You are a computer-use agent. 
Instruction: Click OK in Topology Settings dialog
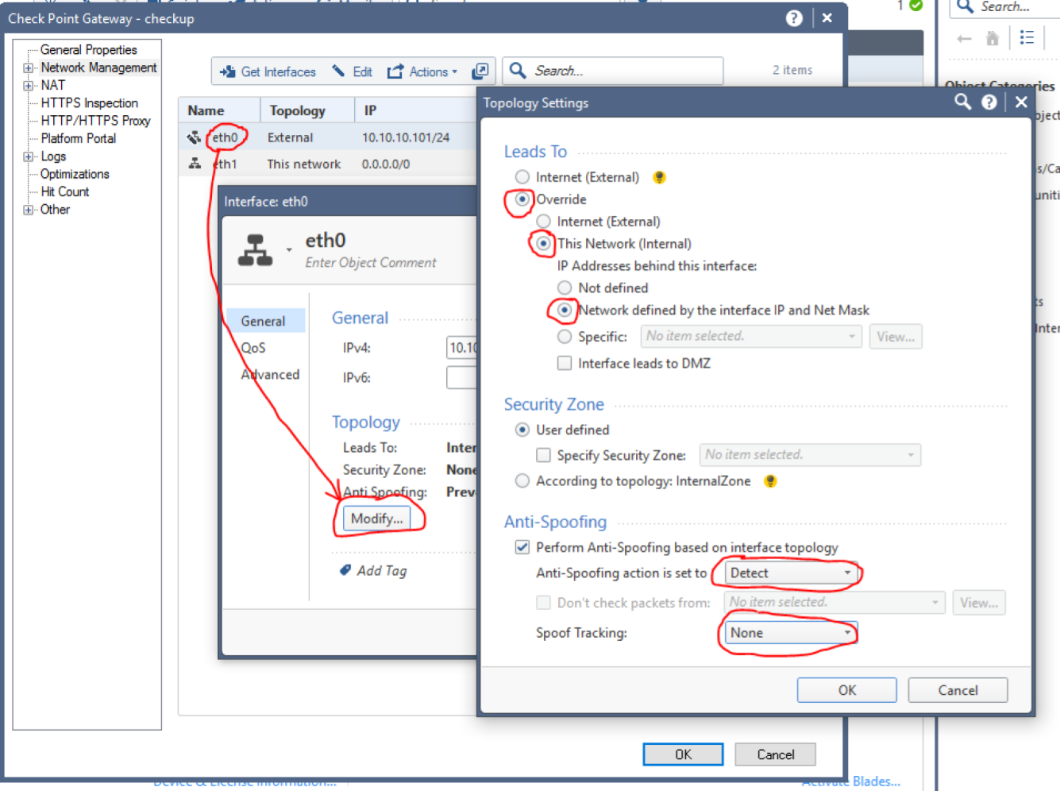(847, 690)
